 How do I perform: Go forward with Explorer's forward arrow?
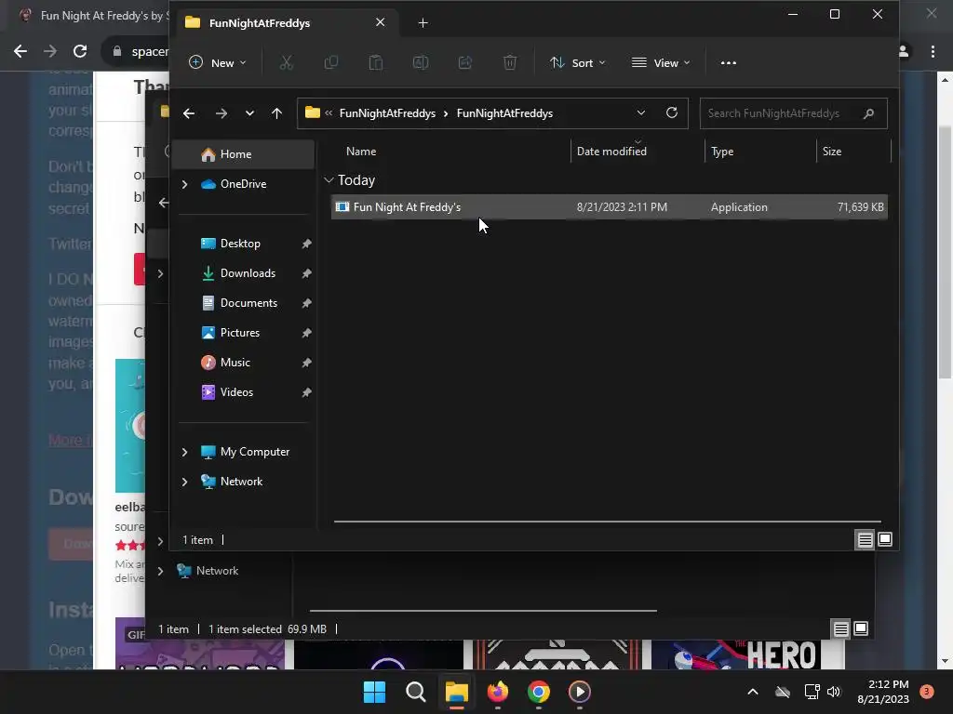click(221, 113)
